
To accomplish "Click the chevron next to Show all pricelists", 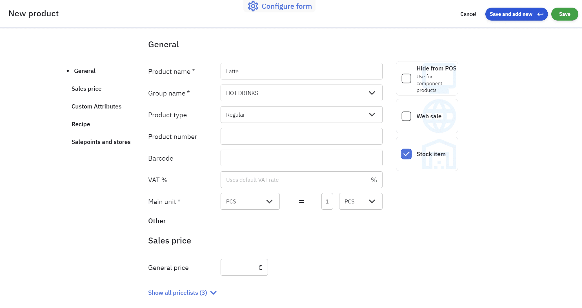I will coord(214,293).
